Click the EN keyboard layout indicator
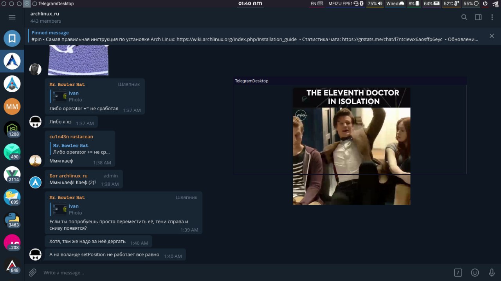The image size is (501, 281). [317, 4]
